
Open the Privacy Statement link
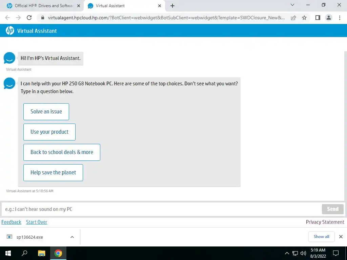[x=325, y=222]
